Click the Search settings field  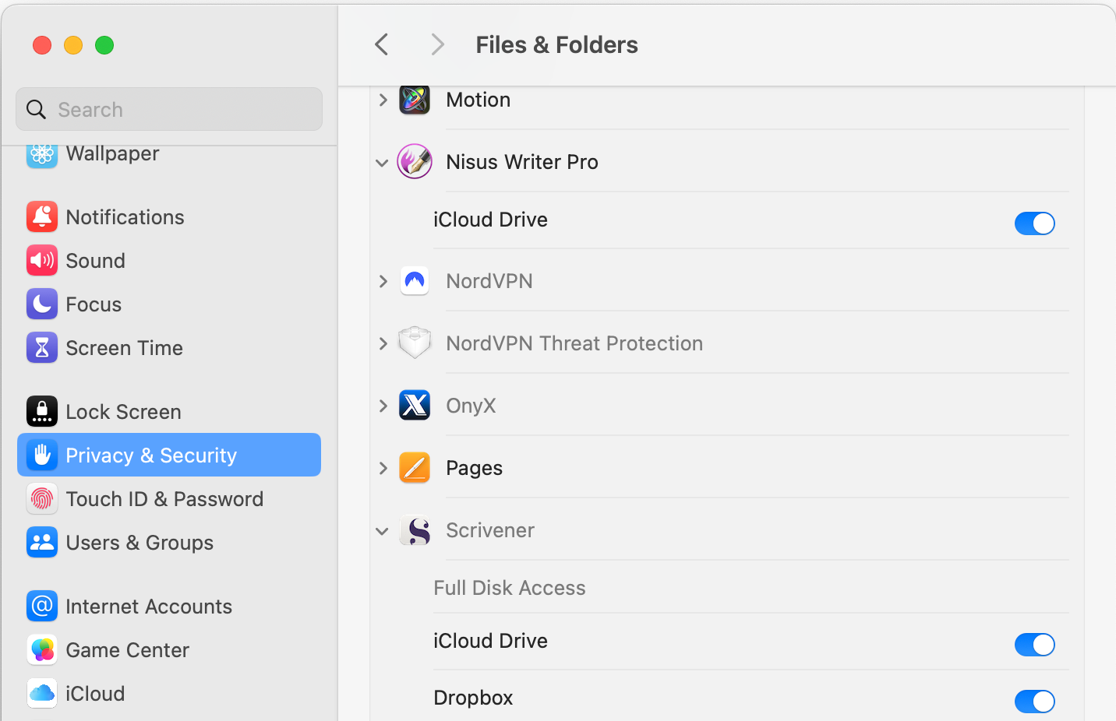pyautogui.click(x=169, y=110)
